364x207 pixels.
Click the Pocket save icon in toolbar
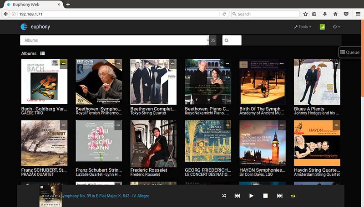click(x=346, y=14)
